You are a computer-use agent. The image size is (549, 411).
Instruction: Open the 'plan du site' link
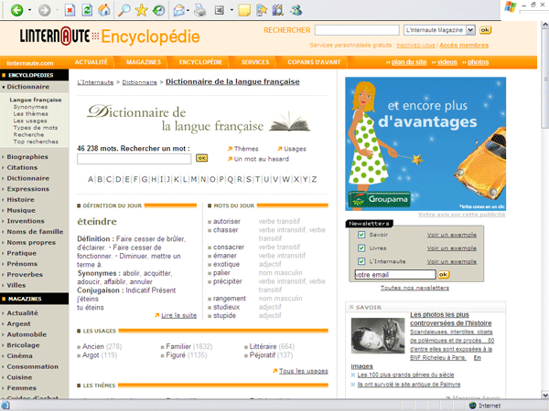(409, 62)
